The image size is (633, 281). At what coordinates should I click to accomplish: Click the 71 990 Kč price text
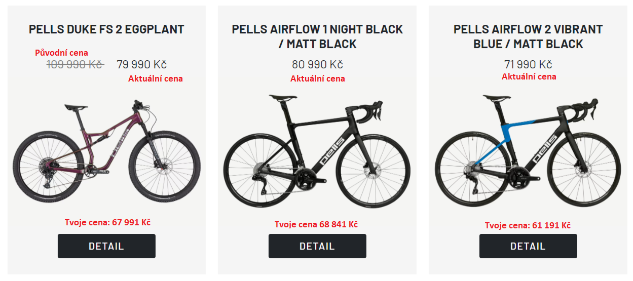click(528, 65)
